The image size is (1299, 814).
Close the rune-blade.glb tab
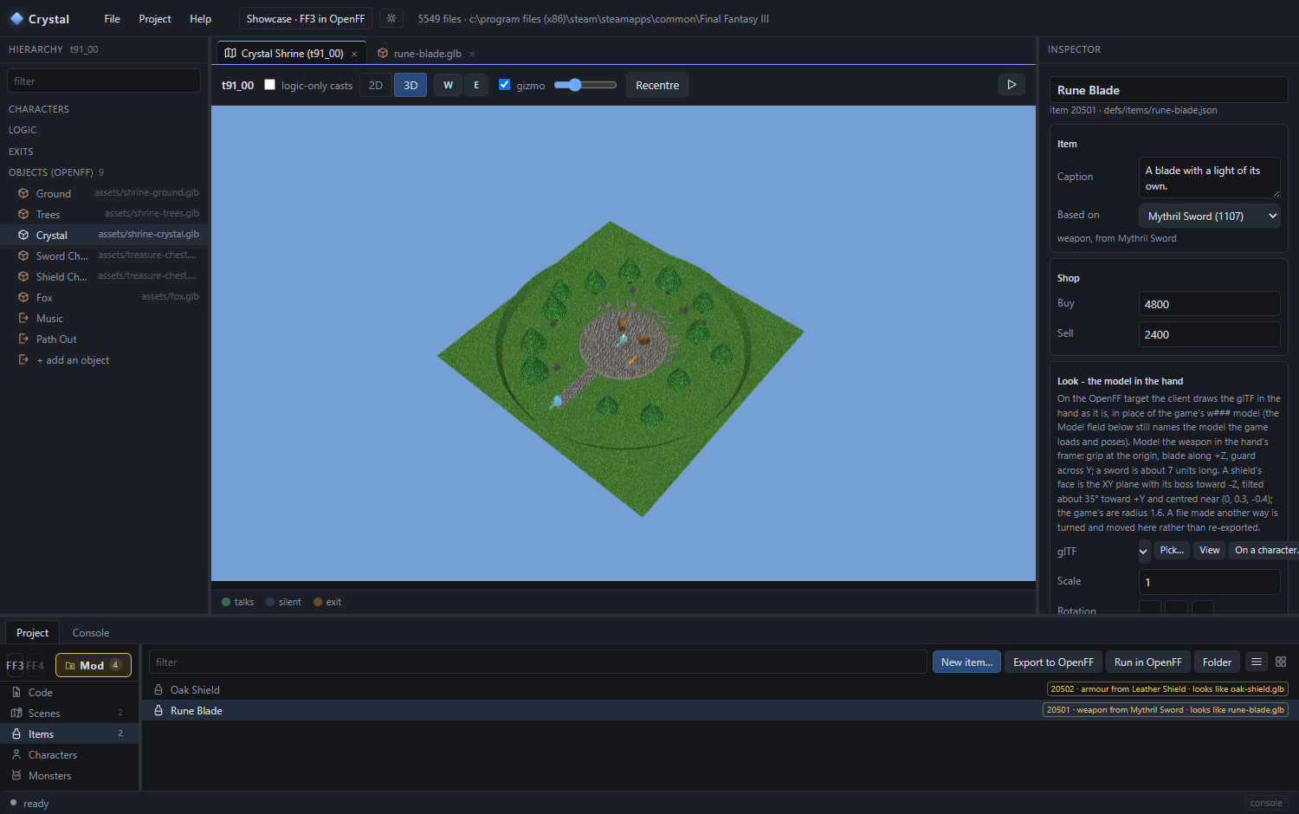(472, 54)
